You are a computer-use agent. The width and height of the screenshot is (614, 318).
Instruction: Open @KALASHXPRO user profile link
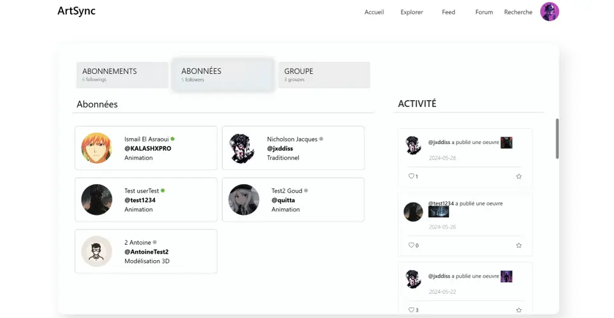point(148,148)
